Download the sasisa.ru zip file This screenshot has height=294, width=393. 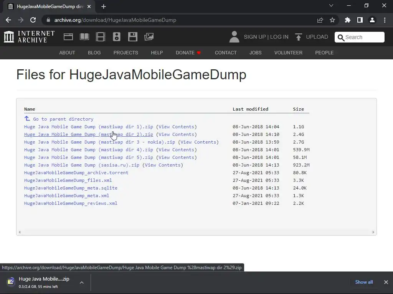click(x=82, y=165)
